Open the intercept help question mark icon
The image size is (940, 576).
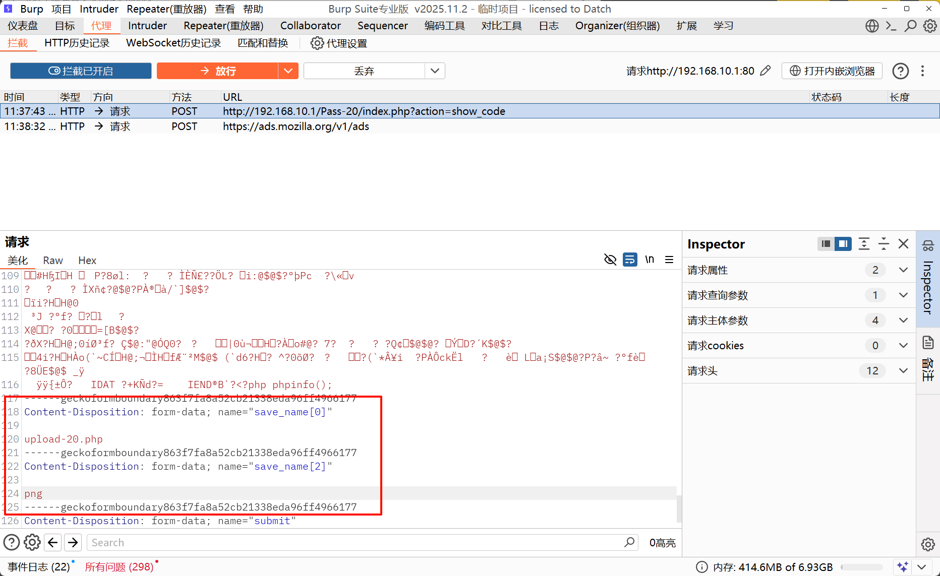click(900, 71)
